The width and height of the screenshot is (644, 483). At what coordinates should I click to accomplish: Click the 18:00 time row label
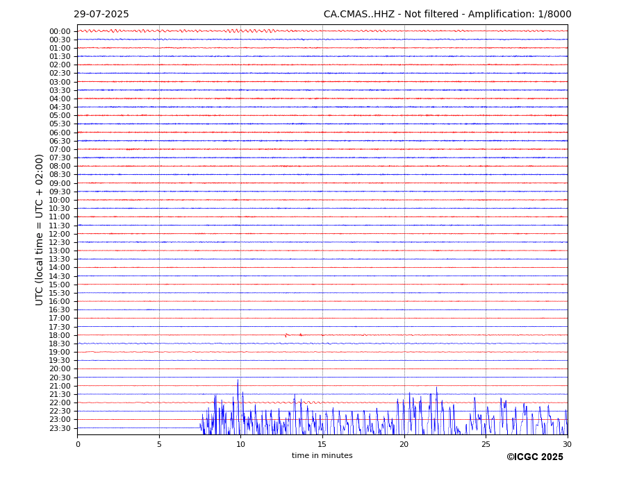click(x=60, y=335)
